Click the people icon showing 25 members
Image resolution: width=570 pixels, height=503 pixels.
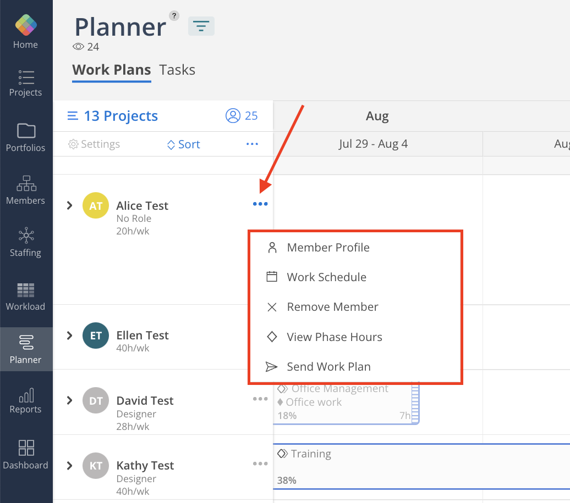coord(231,116)
